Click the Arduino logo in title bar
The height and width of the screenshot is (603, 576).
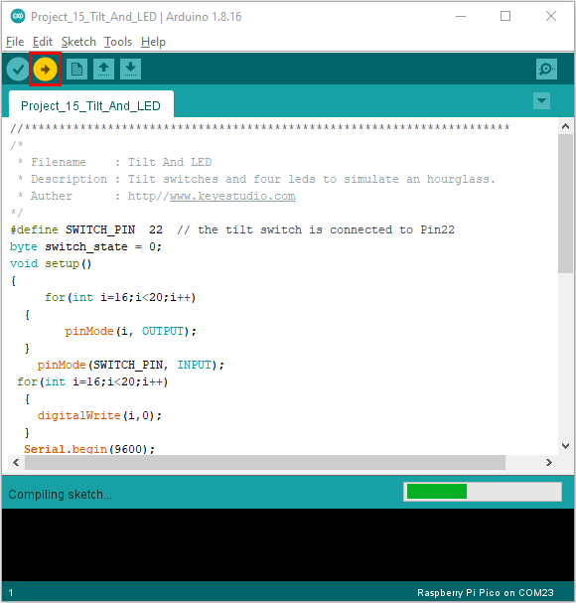pos(18,16)
